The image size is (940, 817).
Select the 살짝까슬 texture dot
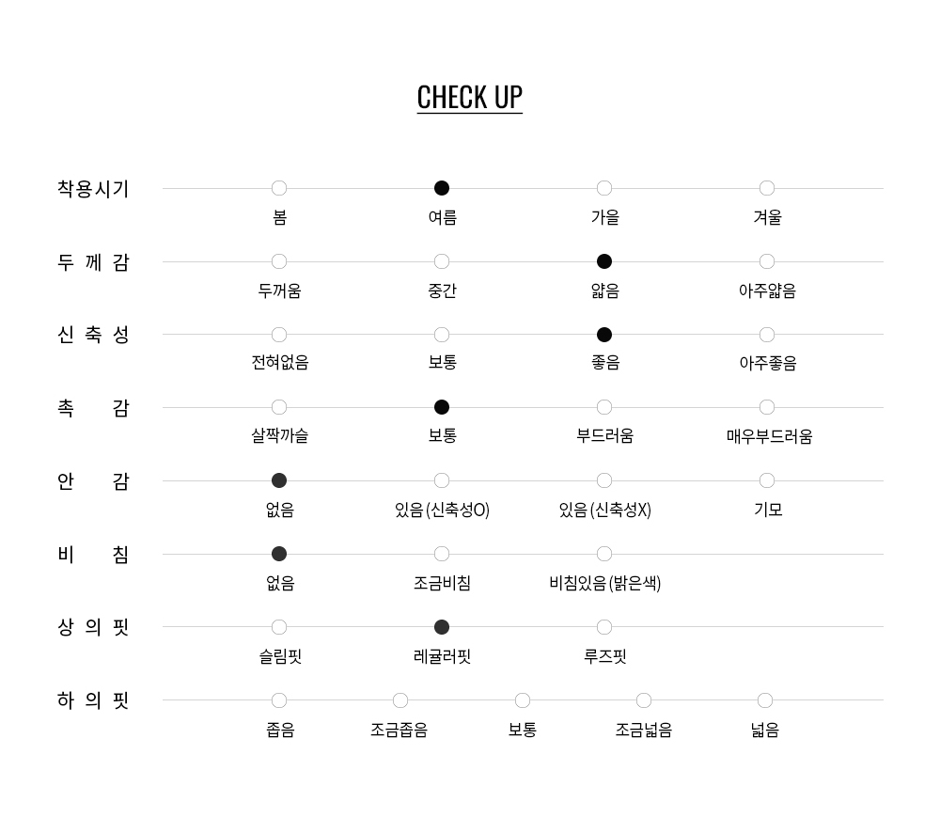[279, 407]
